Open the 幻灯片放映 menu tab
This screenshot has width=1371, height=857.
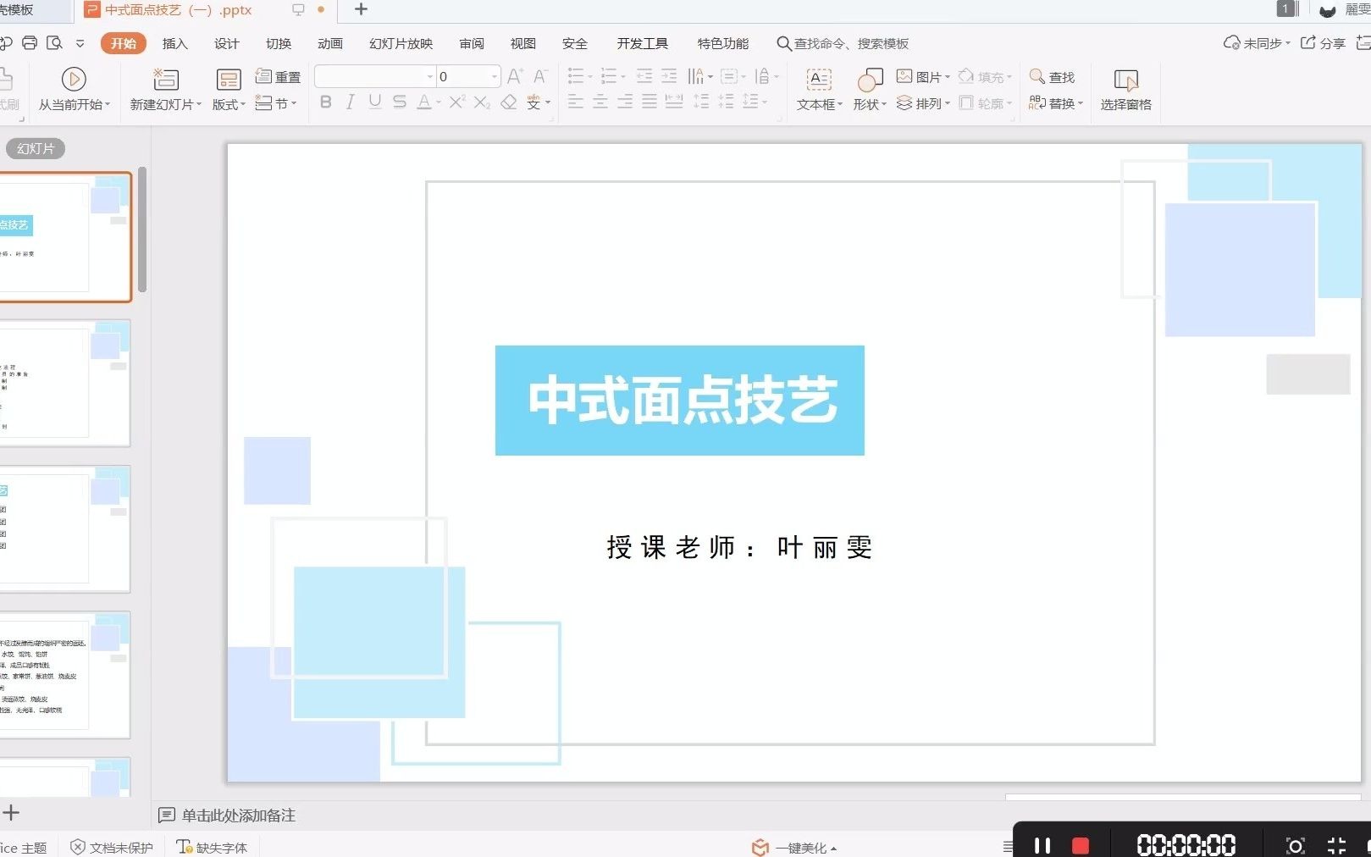click(x=400, y=43)
